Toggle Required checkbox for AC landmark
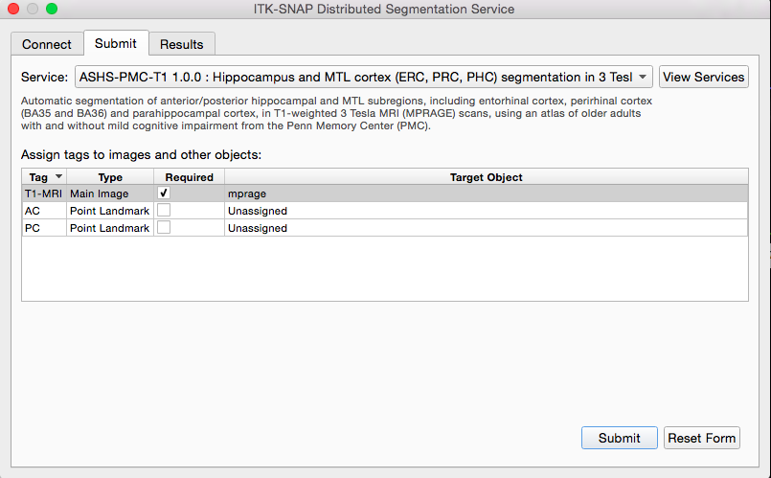This screenshot has height=478, width=771. pos(164,211)
